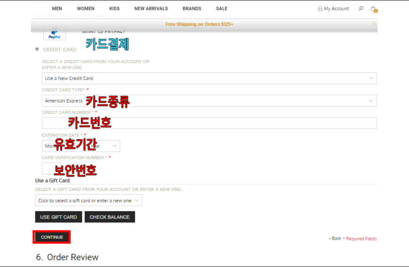Image resolution: width=409 pixels, height=267 pixels.
Task: Open the NEW ARRIVALS menu
Action: coord(151,8)
